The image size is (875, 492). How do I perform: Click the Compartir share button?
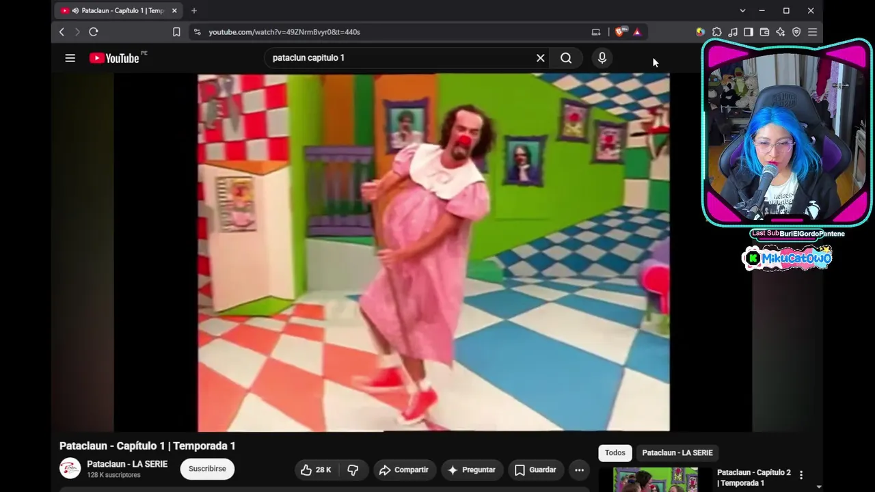[404, 469]
